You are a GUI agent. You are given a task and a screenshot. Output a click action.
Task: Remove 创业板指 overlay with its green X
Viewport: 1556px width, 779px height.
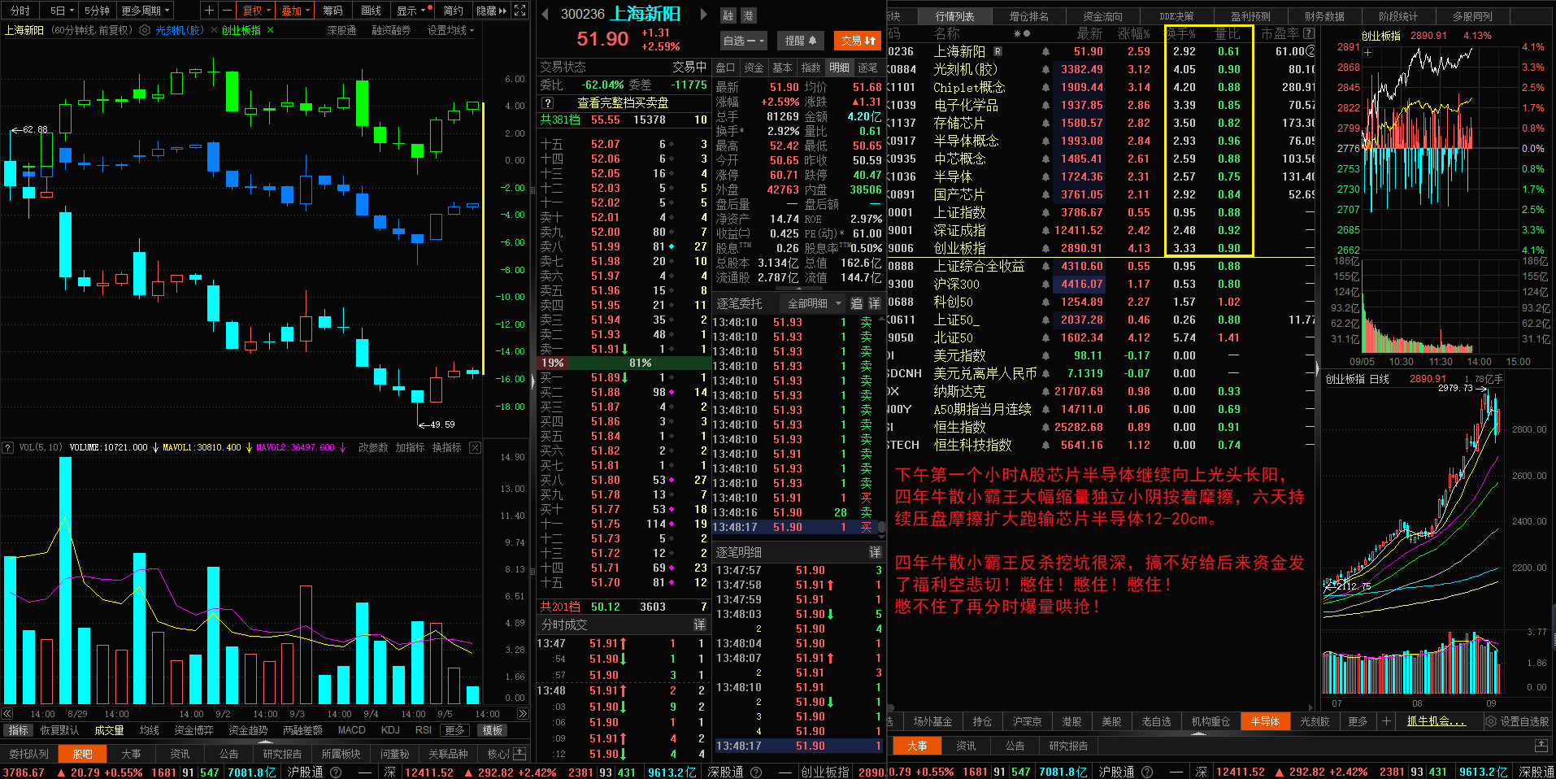coord(270,30)
